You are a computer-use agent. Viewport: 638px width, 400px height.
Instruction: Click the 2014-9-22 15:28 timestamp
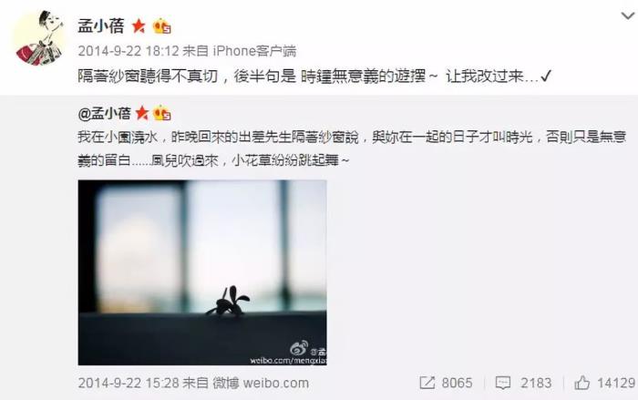[x=129, y=383]
